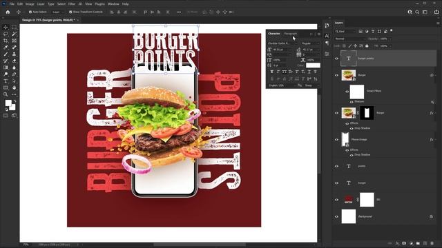The image size is (442, 248).
Task: Click Delete Layer trash icon
Action: pyautogui.click(x=432, y=243)
